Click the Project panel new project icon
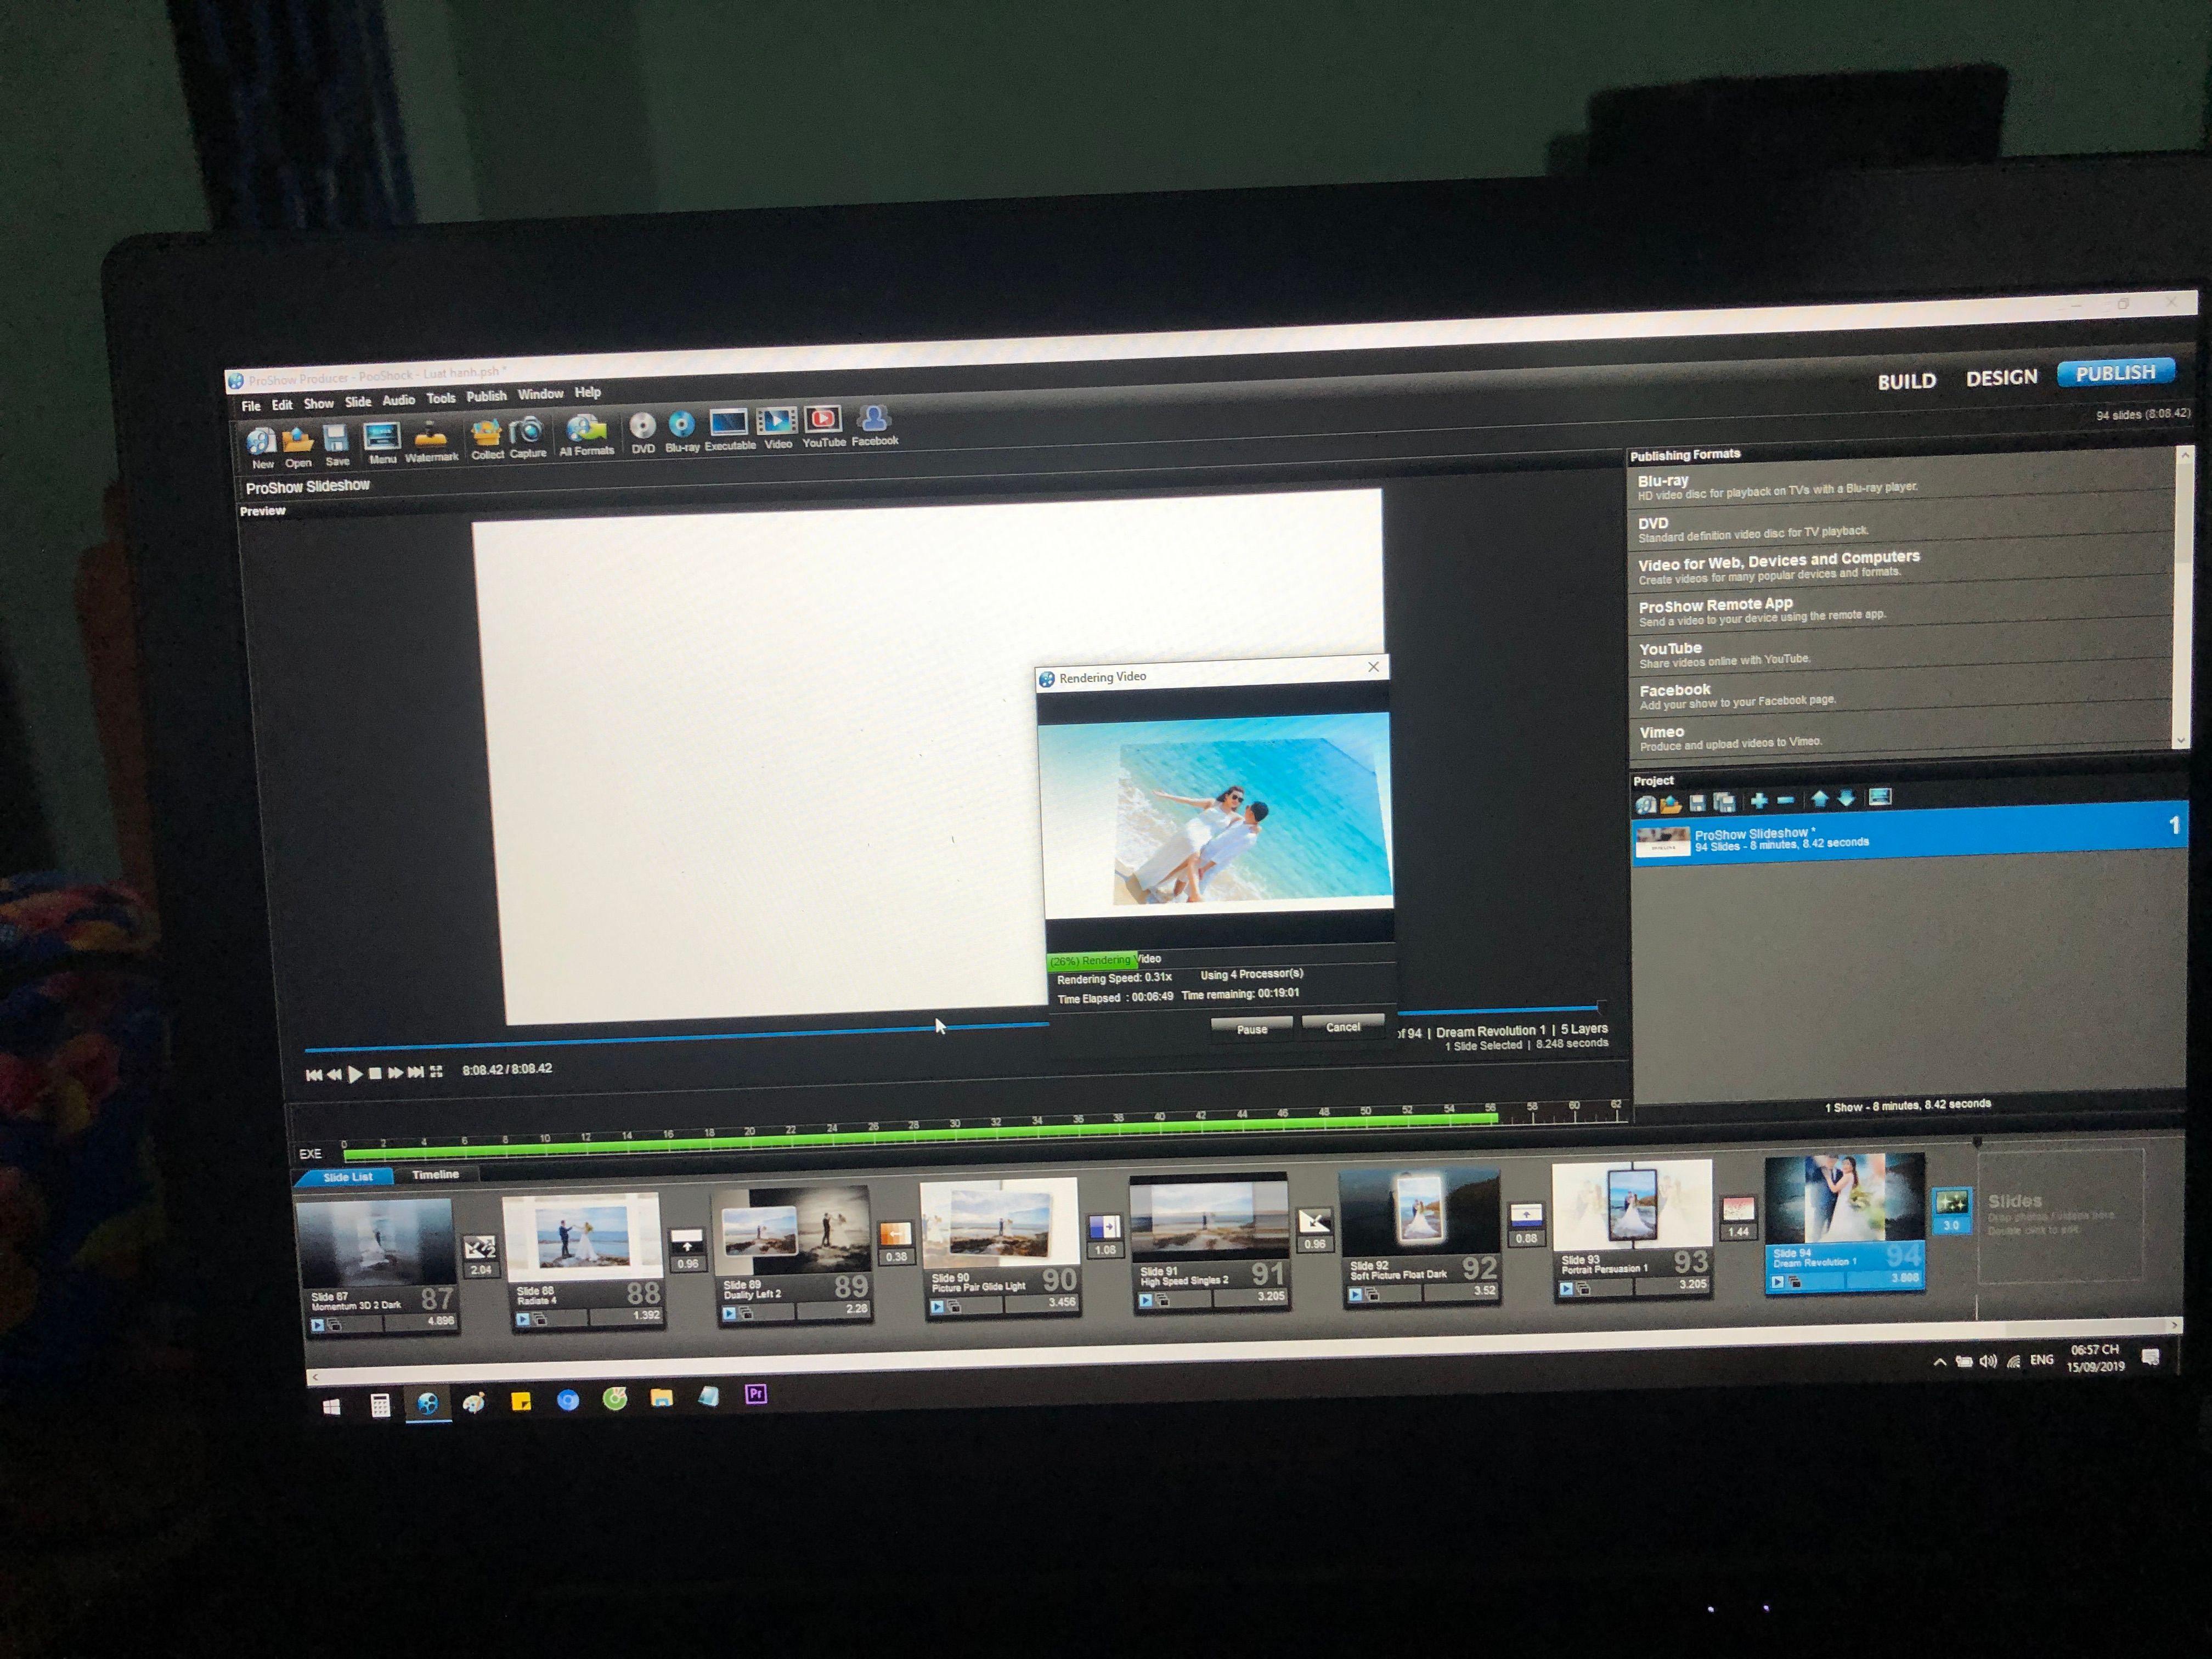Image resolution: width=2212 pixels, height=1659 pixels. pyautogui.click(x=1645, y=803)
